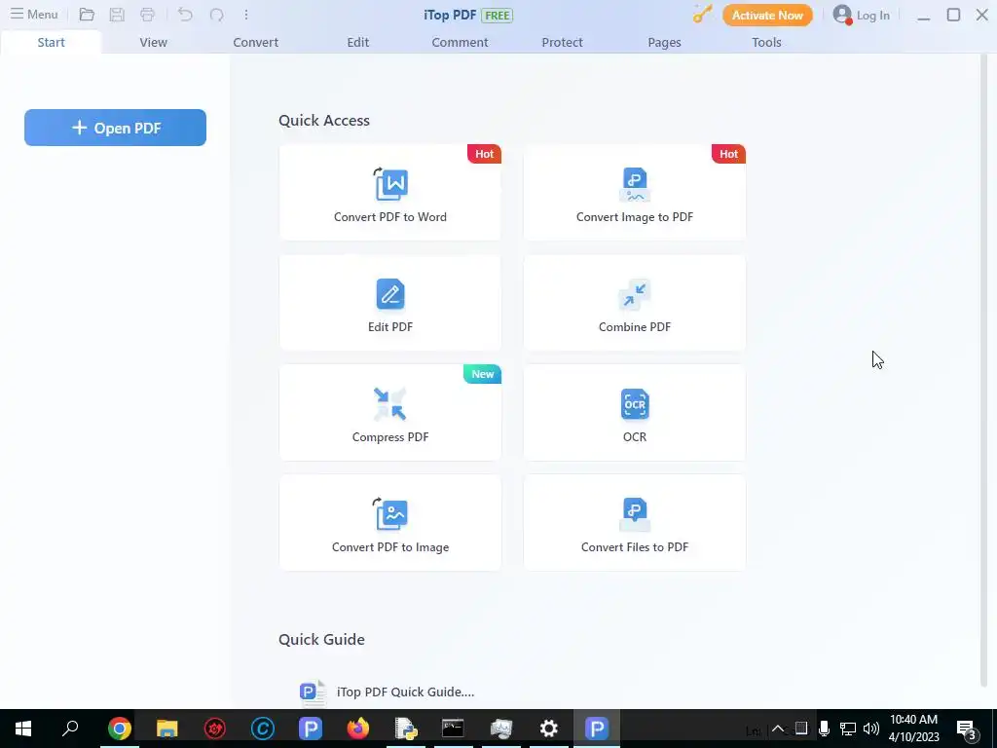
Task: Click the Convert PDF to Word label
Action: 390,217
